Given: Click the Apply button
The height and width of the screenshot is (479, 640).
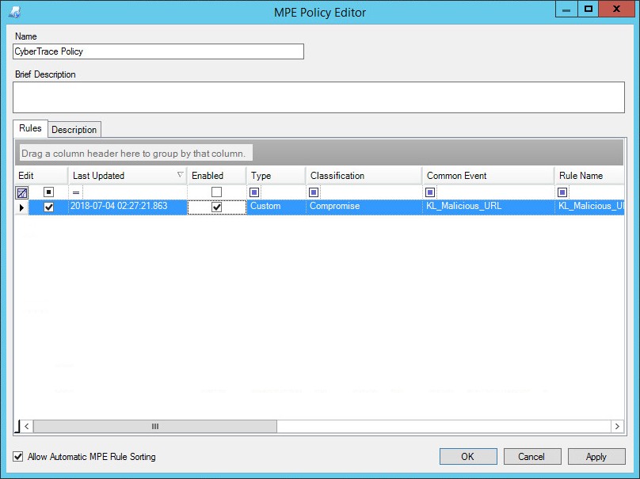Looking at the screenshot, I should 596,456.
